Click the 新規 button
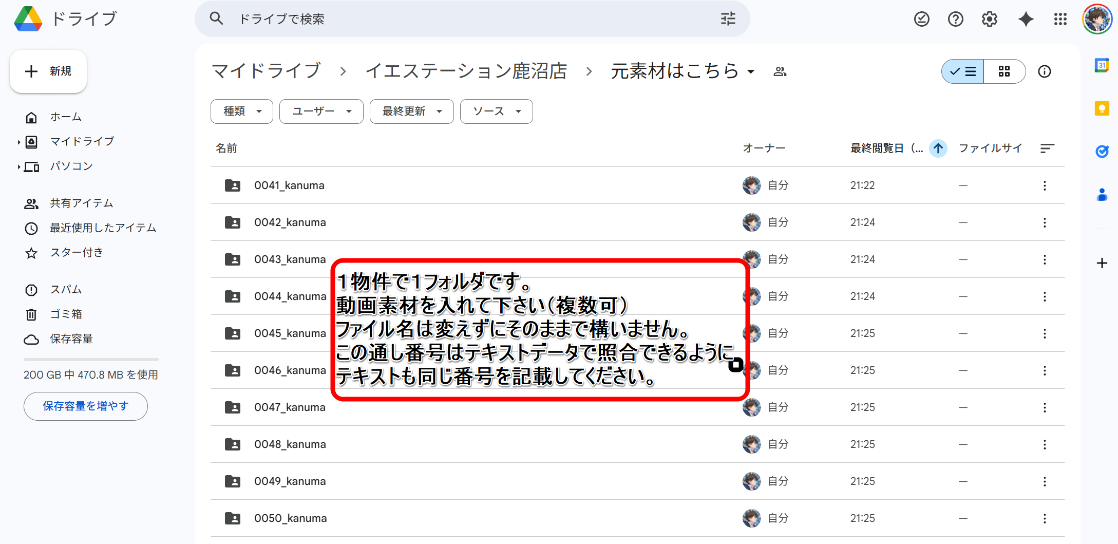The image size is (1118, 544). pyautogui.click(x=48, y=71)
